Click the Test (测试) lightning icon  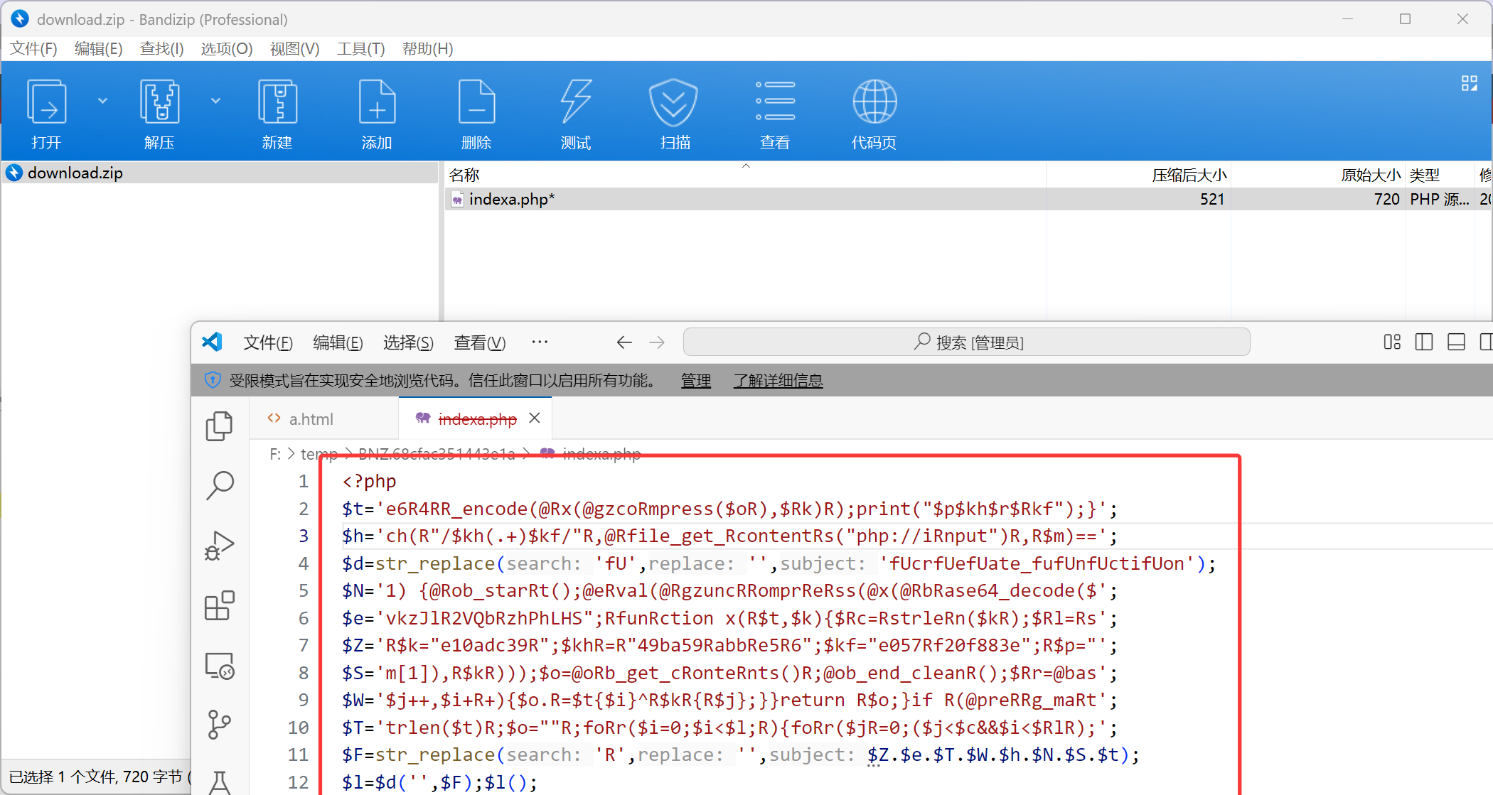click(575, 102)
